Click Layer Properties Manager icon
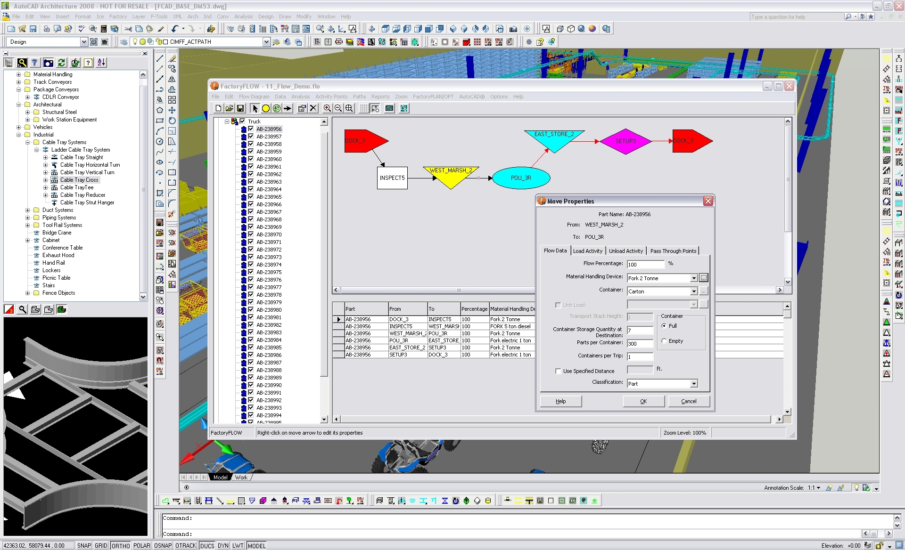This screenshot has height=550, width=905. coord(124,42)
